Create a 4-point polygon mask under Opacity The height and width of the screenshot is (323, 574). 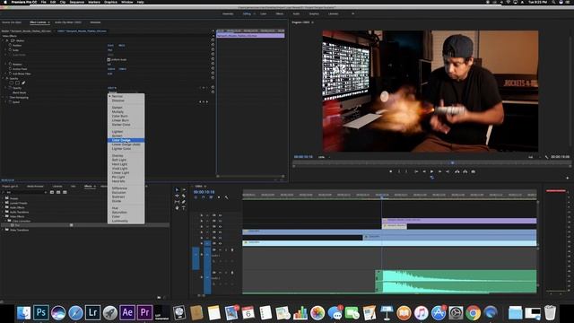pyautogui.click(x=17, y=83)
